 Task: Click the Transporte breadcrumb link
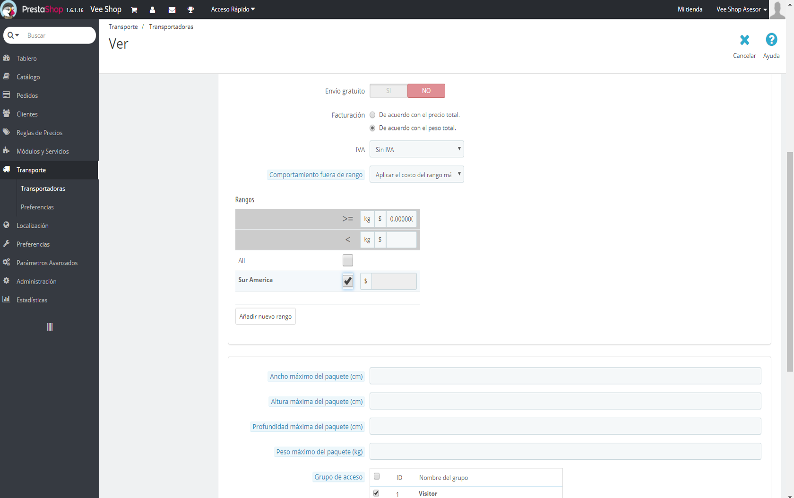pos(123,27)
